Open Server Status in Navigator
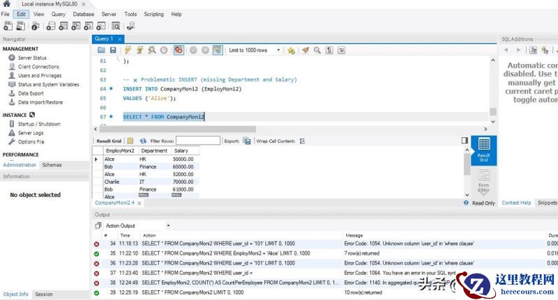The image size is (558, 300). [x=32, y=58]
